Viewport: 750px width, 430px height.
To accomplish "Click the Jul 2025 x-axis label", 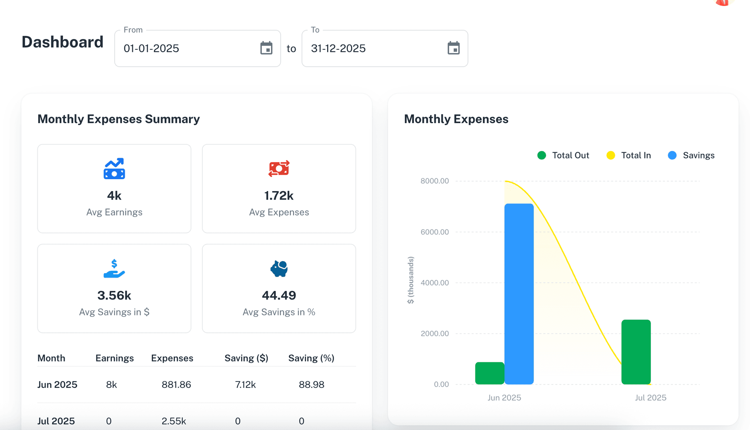I will tap(651, 398).
